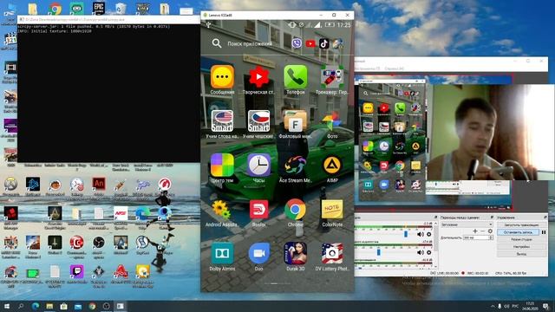Screen dimensions: 555x312
Task: Open TikTok from the phone's top shortcut row
Action: coord(323,43)
